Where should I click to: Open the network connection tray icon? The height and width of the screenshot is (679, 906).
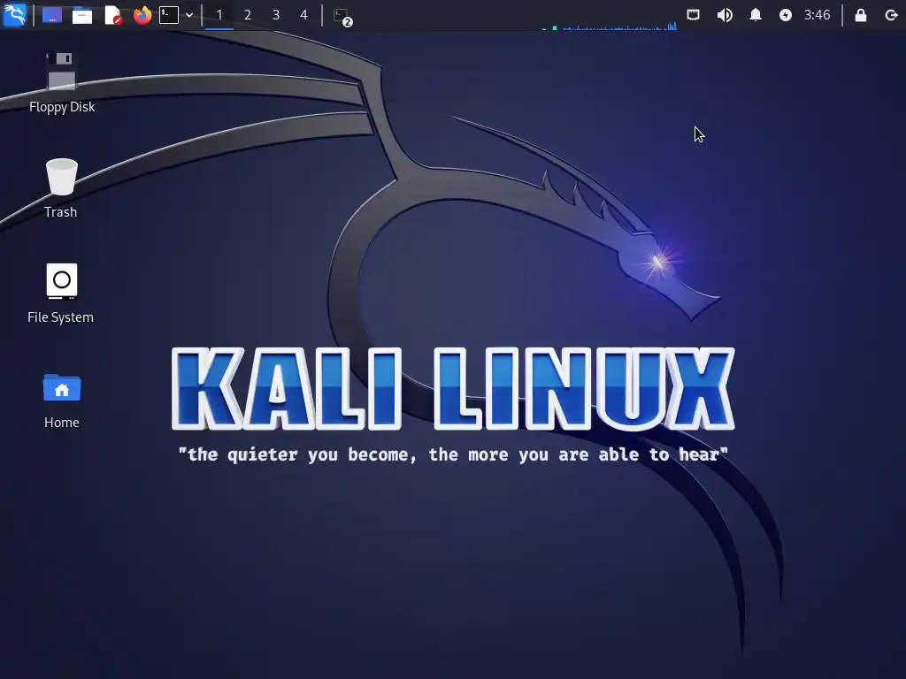click(693, 15)
